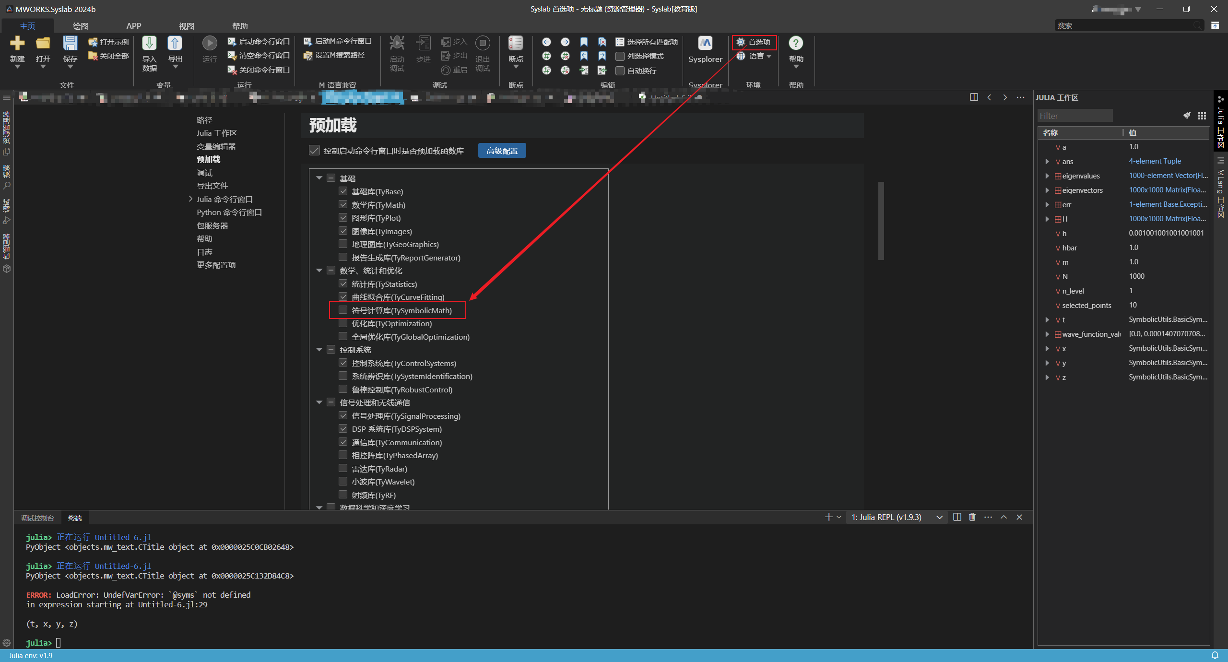Click the 搜索 search box in title bar
Image resolution: width=1228 pixels, height=662 pixels.
pyautogui.click(x=1129, y=25)
